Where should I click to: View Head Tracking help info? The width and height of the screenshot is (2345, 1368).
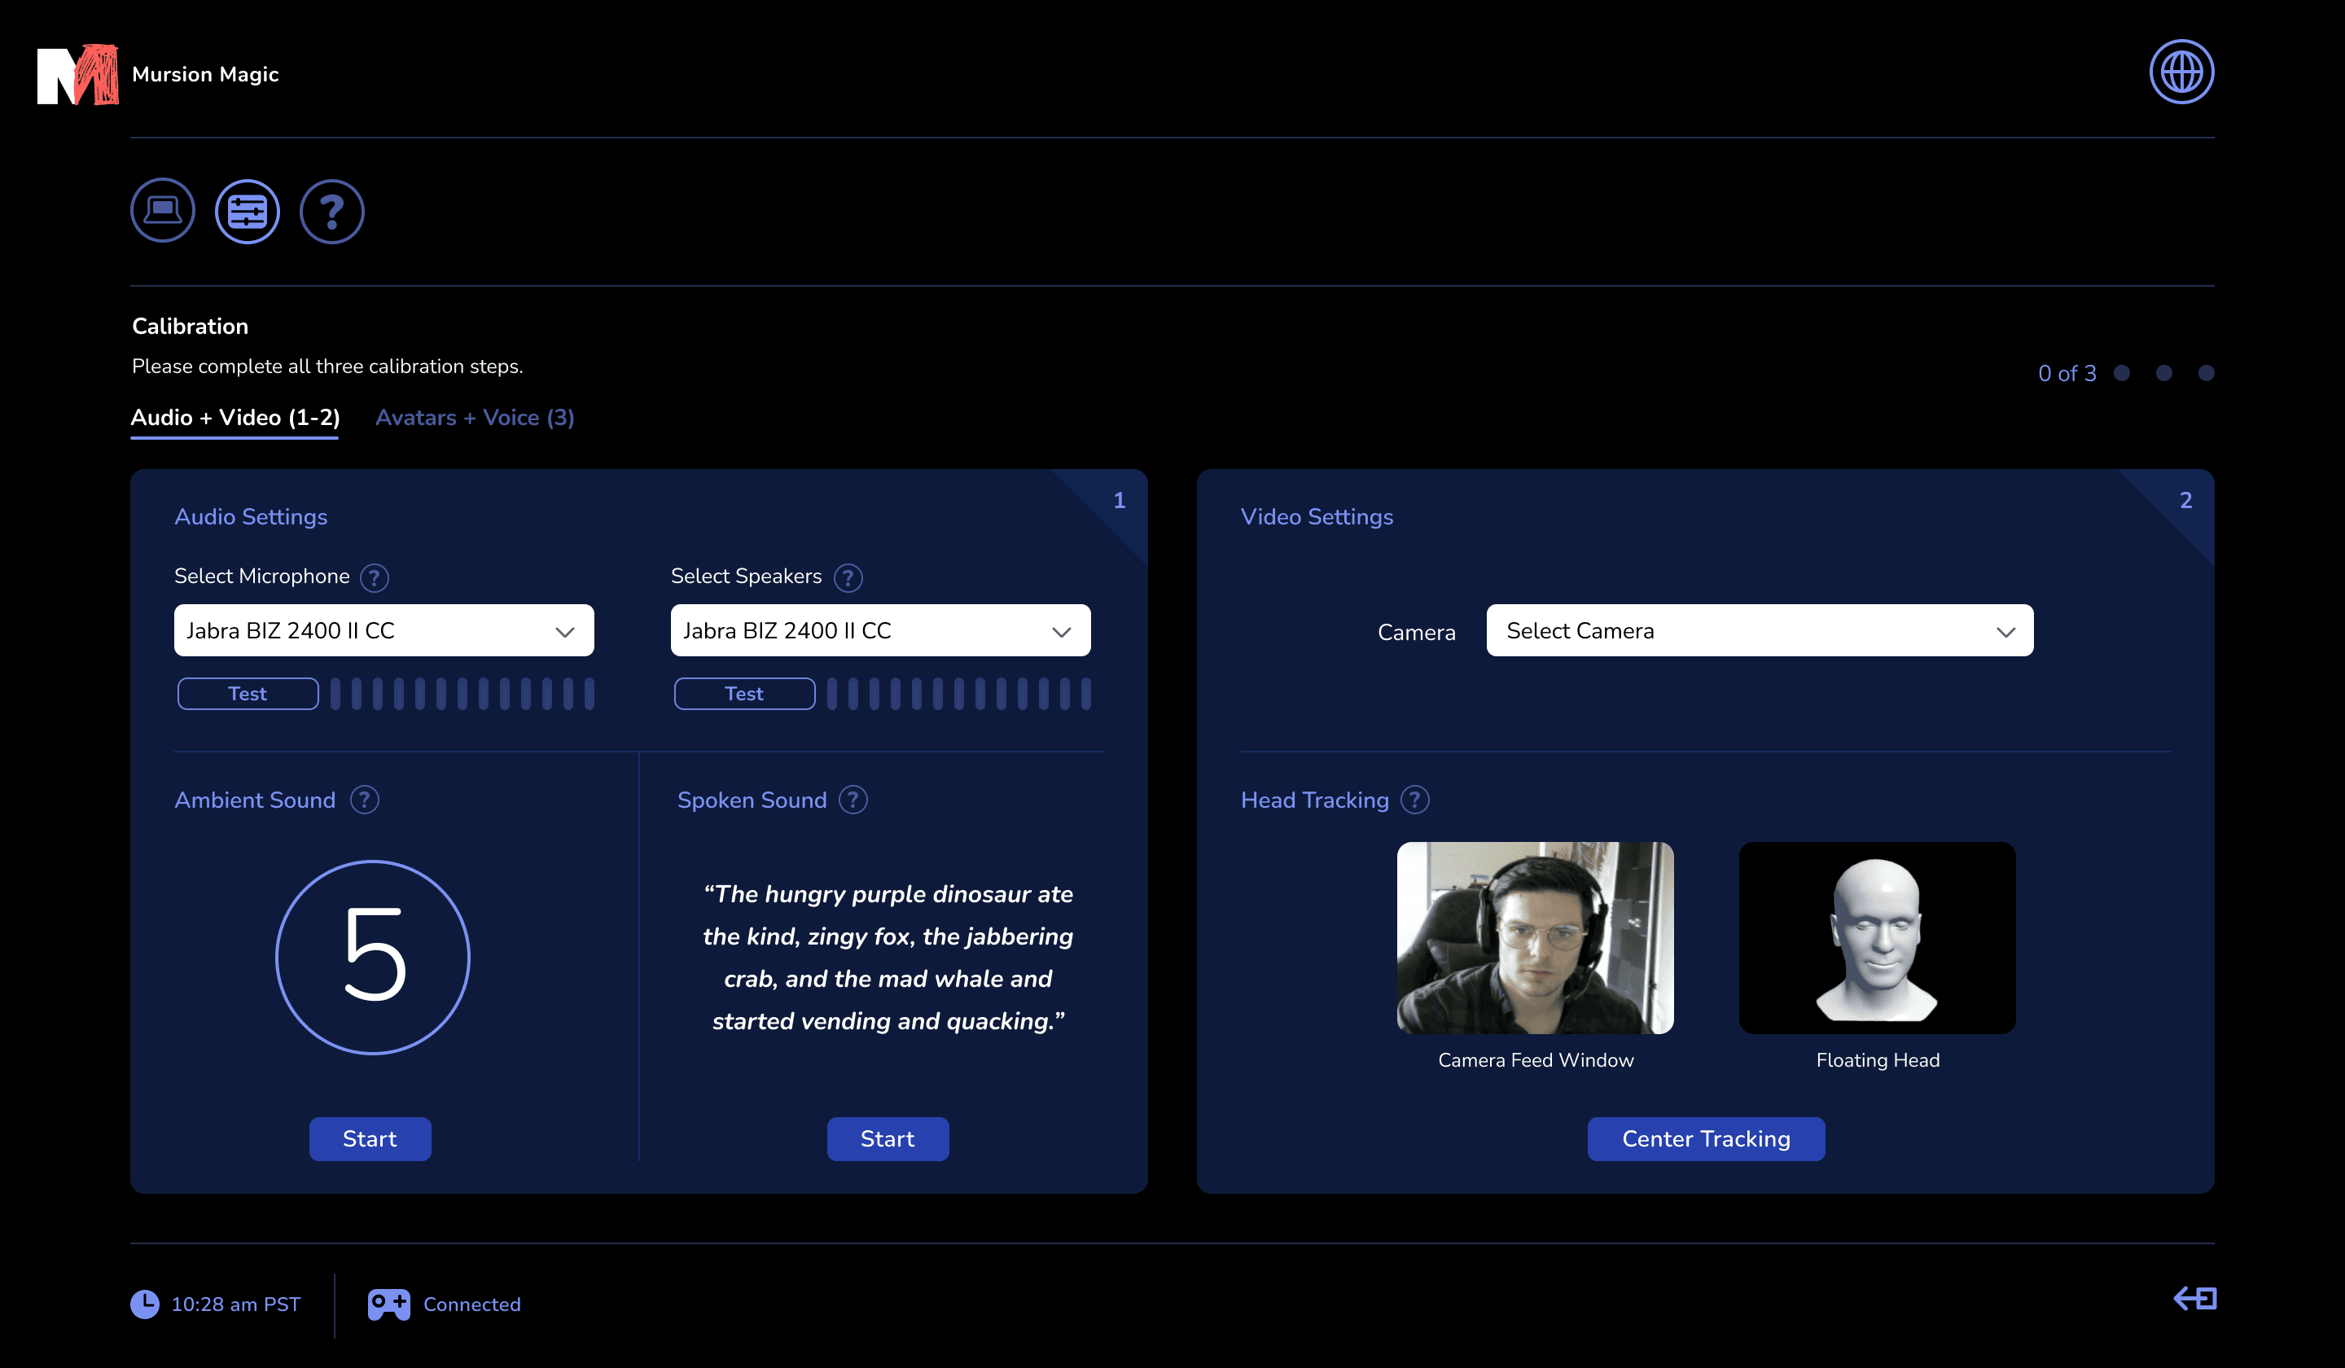coord(1414,800)
